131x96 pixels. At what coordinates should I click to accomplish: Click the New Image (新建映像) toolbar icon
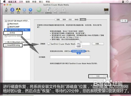point(48,9)
